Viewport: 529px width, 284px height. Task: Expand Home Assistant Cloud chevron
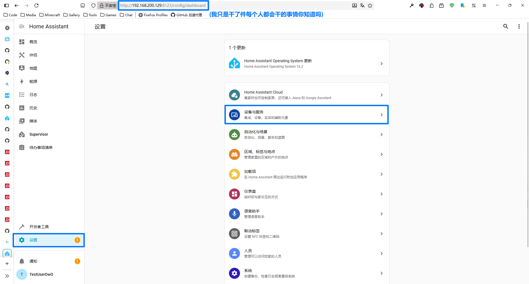coord(381,95)
